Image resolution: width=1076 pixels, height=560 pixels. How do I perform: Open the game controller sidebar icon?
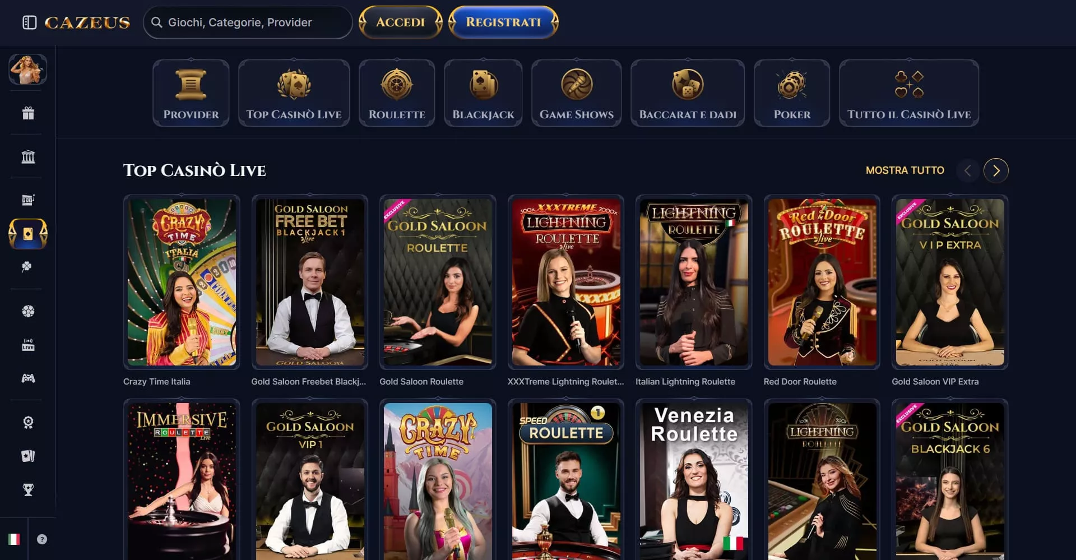(28, 378)
